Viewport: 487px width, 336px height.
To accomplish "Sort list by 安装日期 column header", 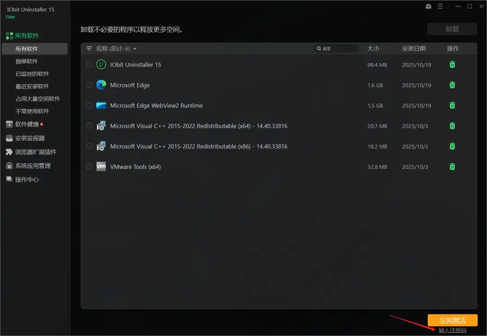I will pos(413,48).
